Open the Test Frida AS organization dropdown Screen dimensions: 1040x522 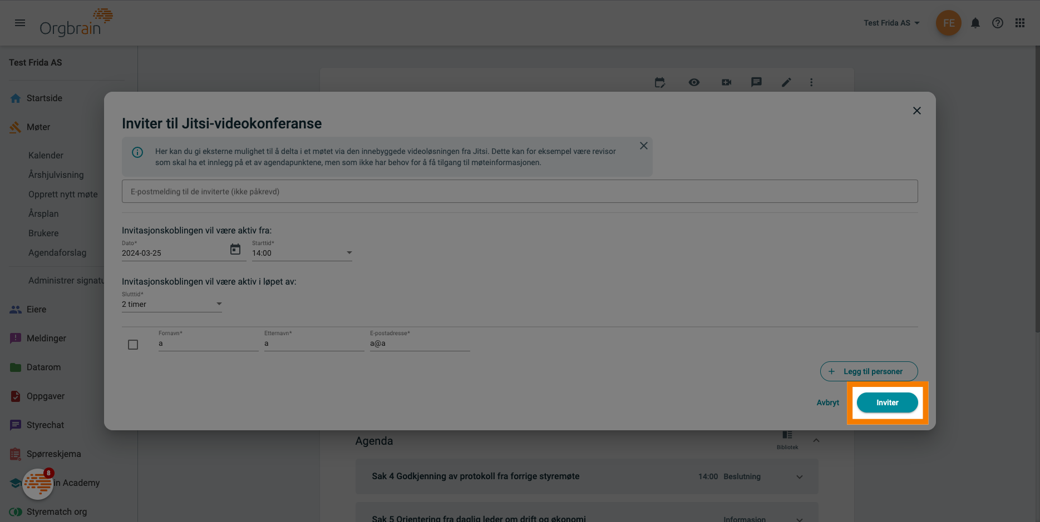[891, 23]
